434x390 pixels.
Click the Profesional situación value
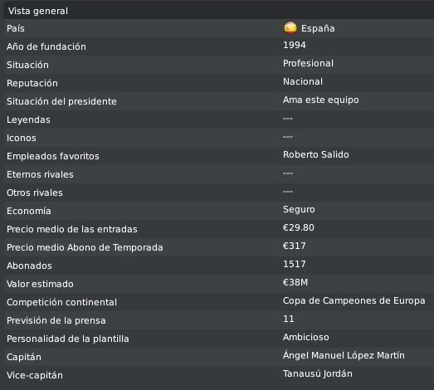[x=308, y=63]
